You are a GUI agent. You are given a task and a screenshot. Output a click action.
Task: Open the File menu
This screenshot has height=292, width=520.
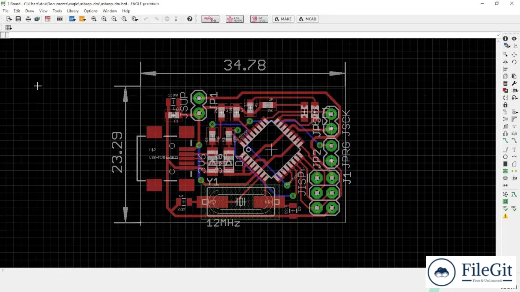(x=6, y=11)
